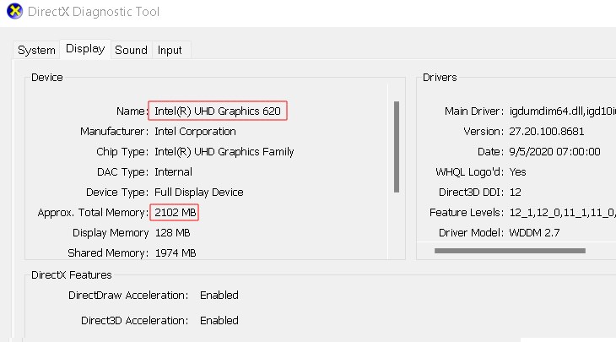The width and height of the screenshot is (616, 342).
Task: Click the WDDM 2.7 driver model value
Action: [x=534, y=233]
